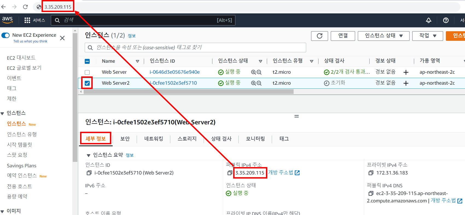
Task: Check the Web Server row checkbox
Action: click(87, 72)
